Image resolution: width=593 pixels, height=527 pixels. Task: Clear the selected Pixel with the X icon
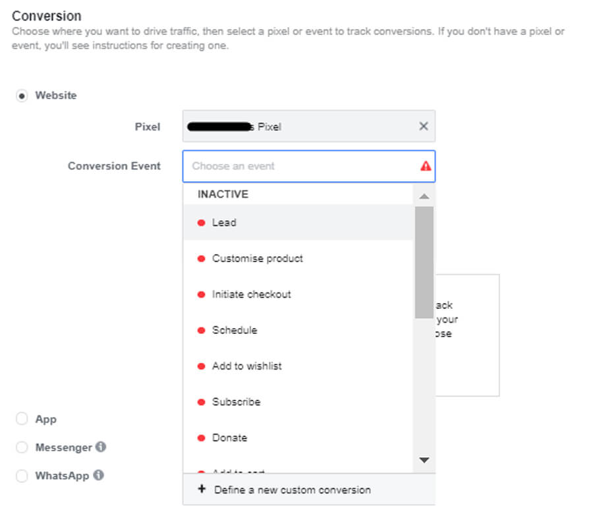pos(424,126)
